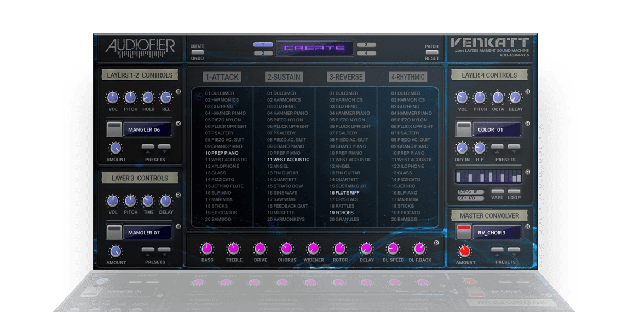The image size is (617, 312).
Task: Open the RV_CHOIR3 impulse selector
Action: pos(497,232)
